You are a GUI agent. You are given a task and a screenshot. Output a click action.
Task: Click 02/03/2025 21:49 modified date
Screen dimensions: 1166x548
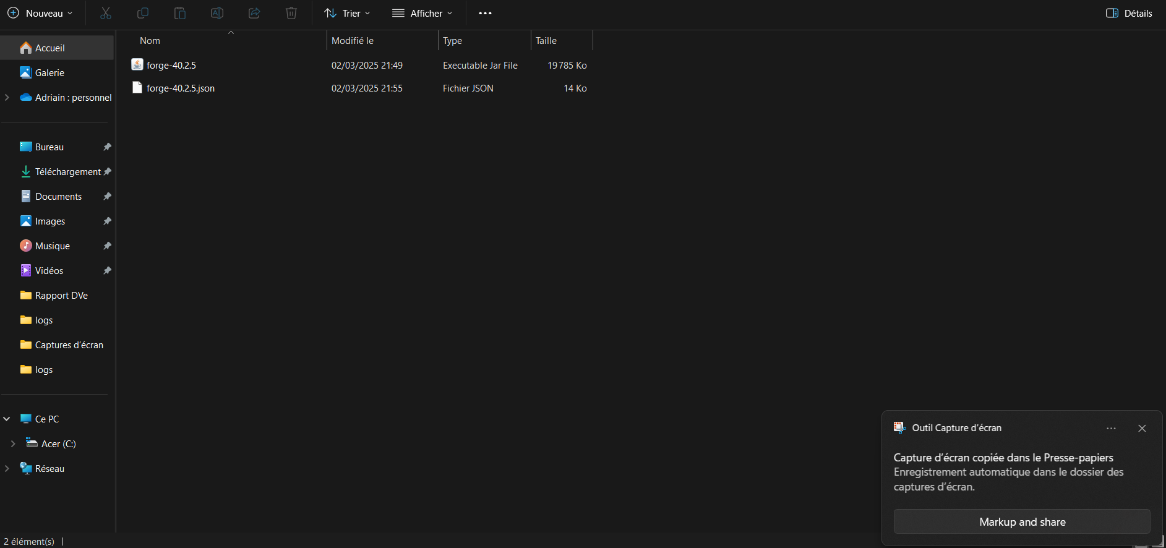pos(367,65)
